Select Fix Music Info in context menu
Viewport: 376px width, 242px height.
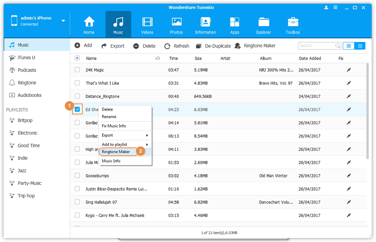[114, 126]
